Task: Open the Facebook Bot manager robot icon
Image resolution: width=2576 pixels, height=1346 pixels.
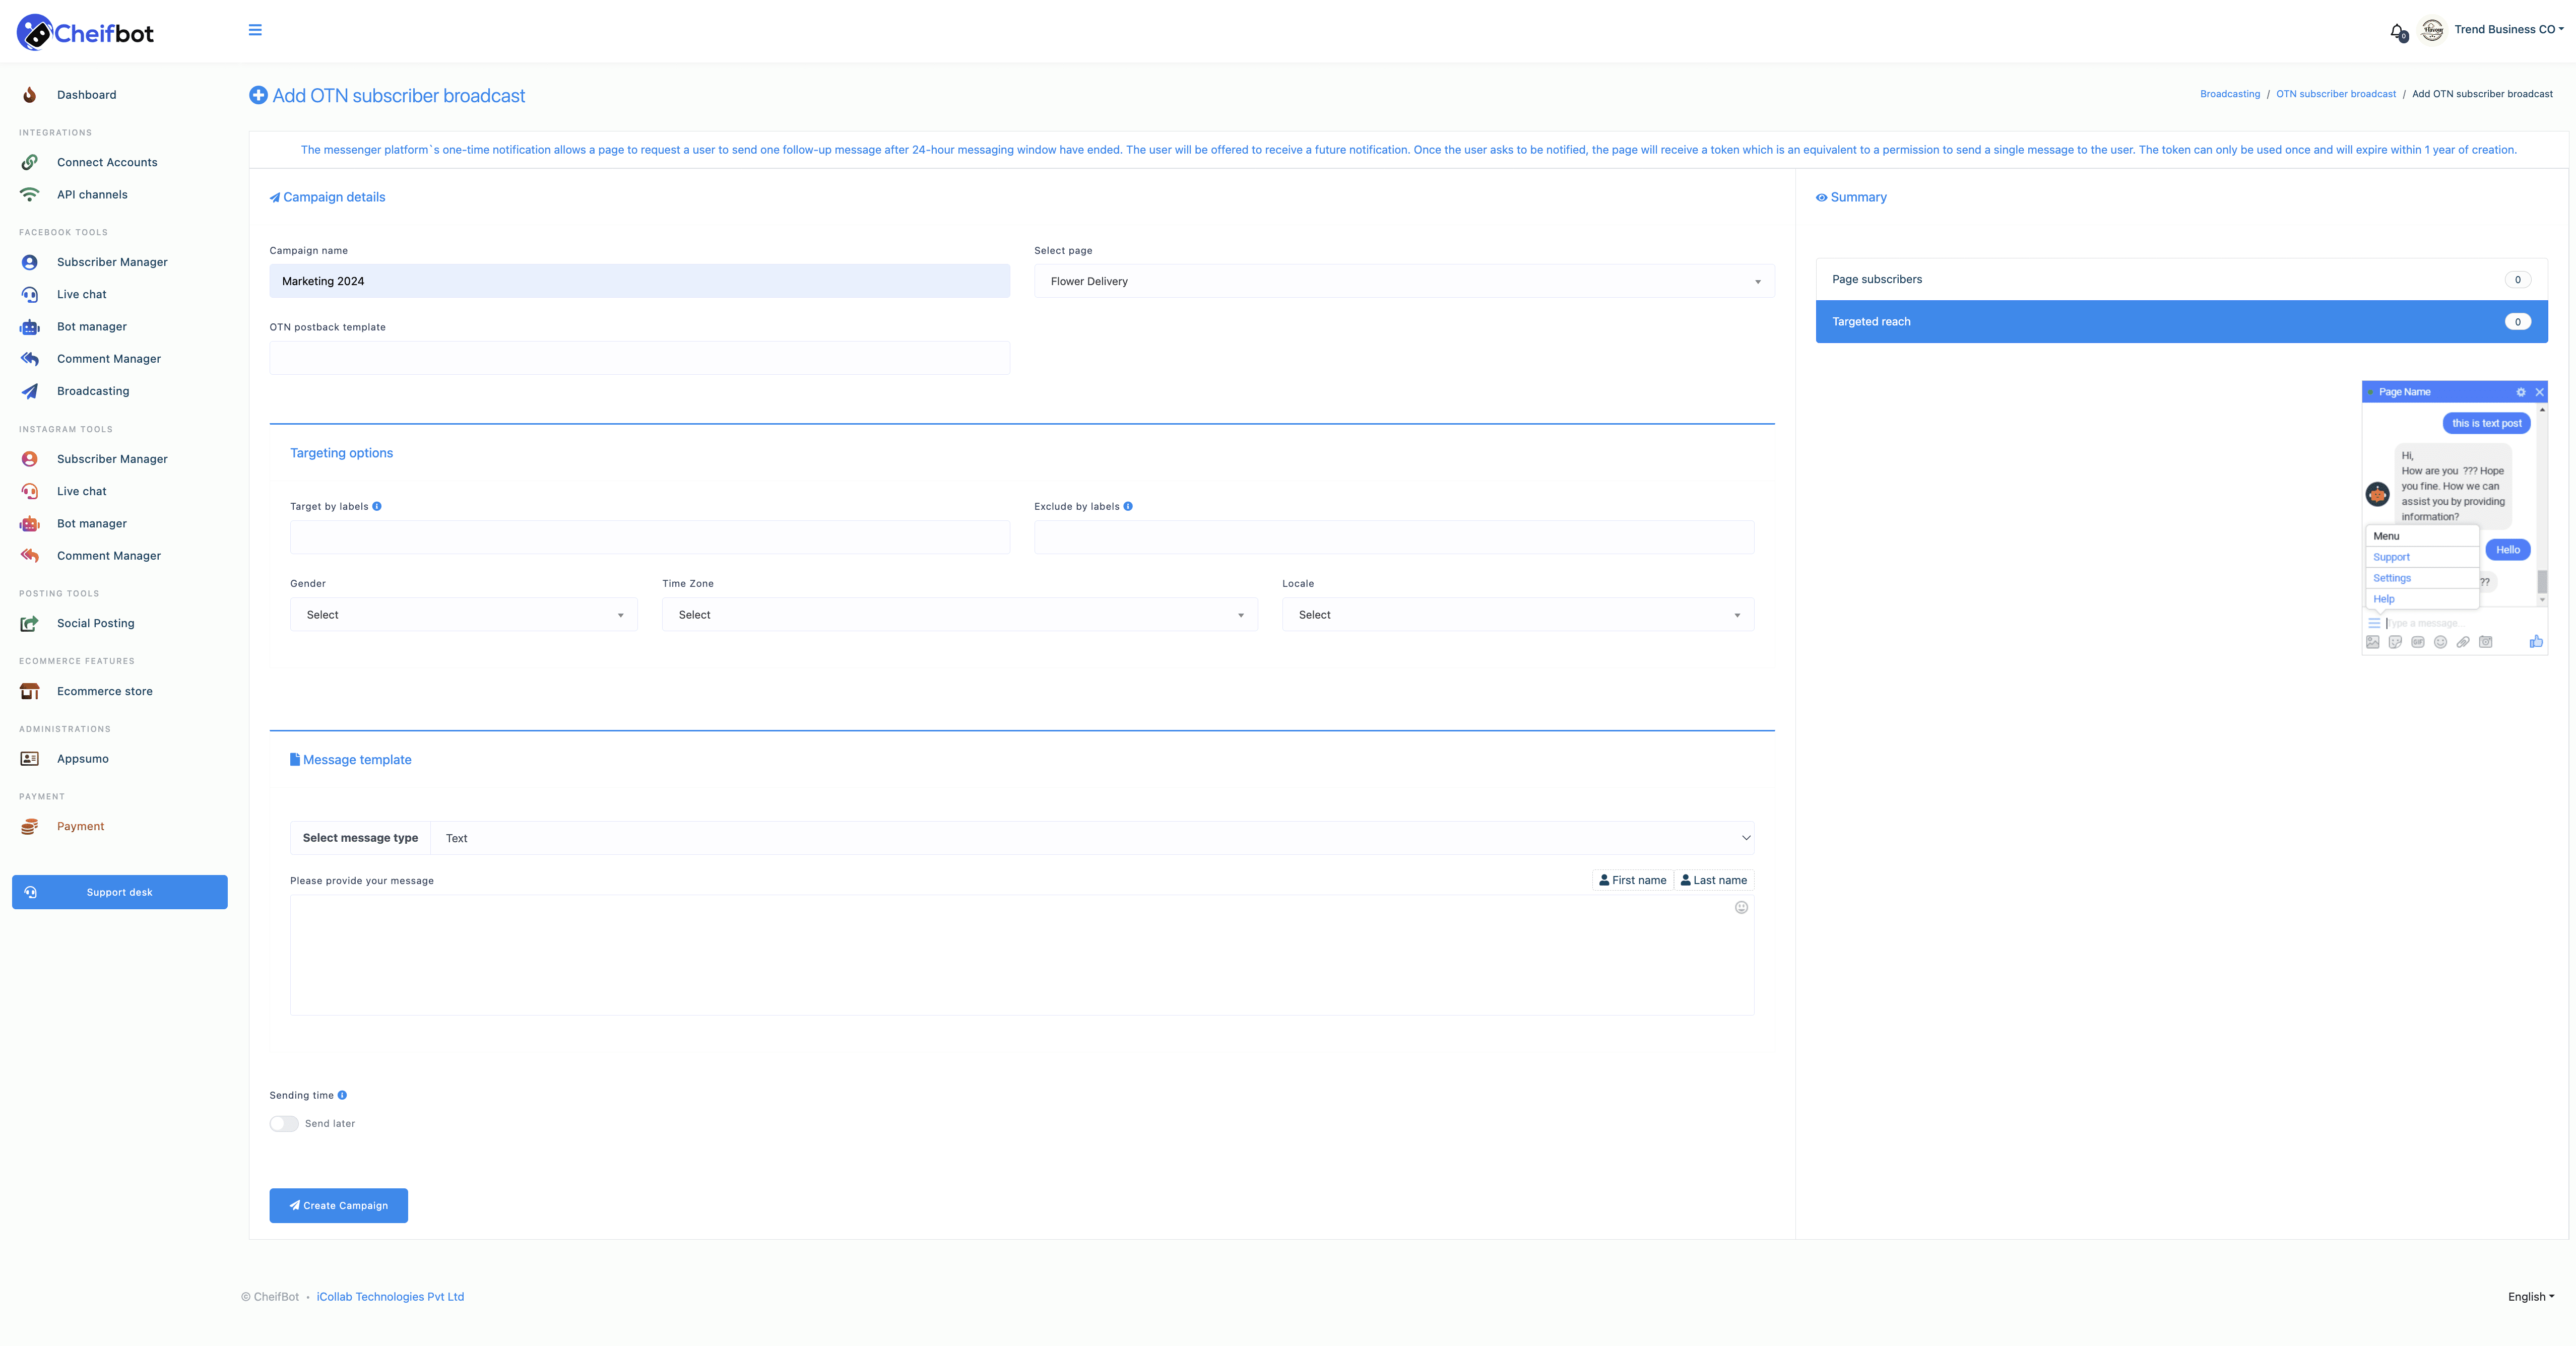Action: click(x=30, y=326)
